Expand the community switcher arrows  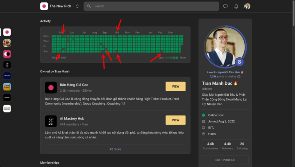pyautogui.click(x=77, y=6)
